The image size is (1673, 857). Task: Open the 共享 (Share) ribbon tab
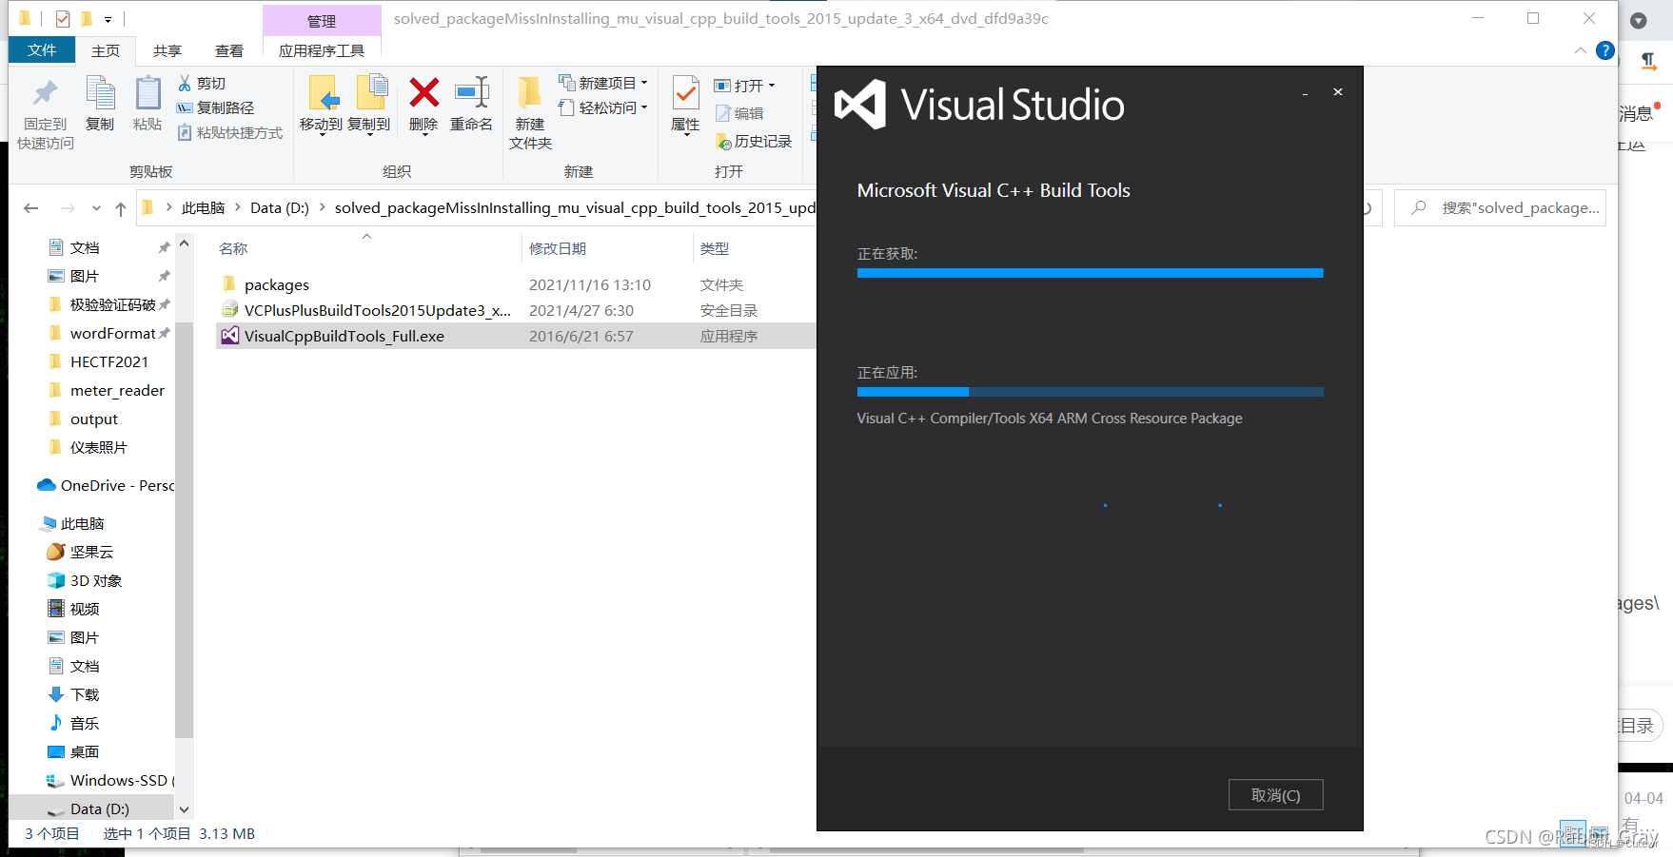click(x=167, y=50)
